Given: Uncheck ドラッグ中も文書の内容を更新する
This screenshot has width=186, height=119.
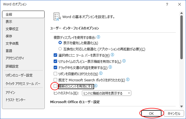Looking at the screenshot, I should [x=56, y=67].
